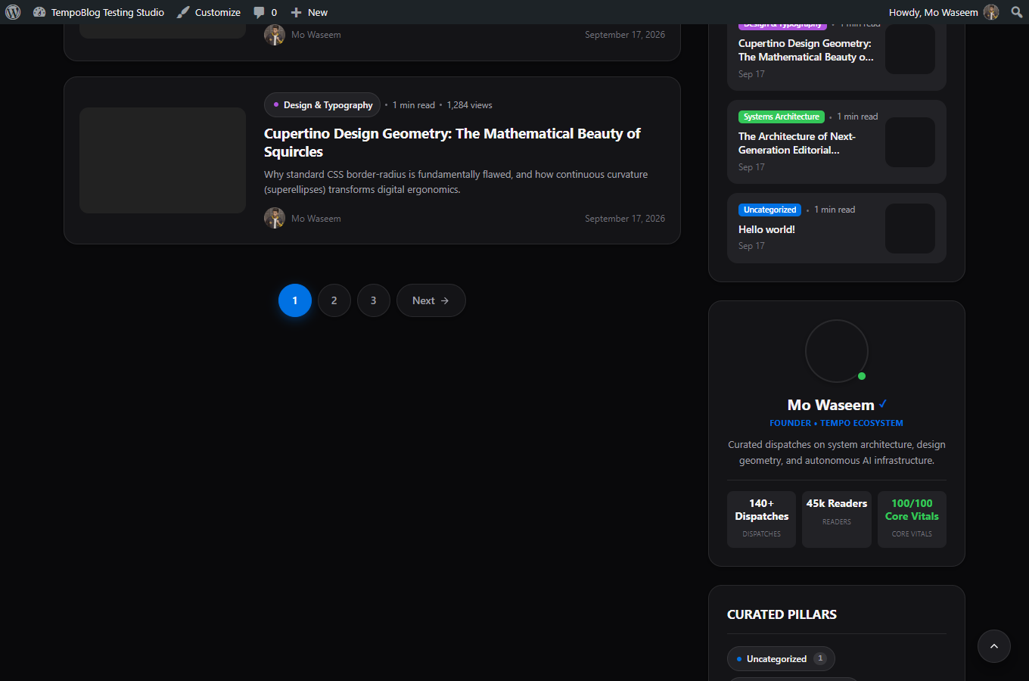Open sidebar link Cupertino Design Geometry: The Mathematical Beauty o…
This screenshot has width=1029, height=681.
[806, 50]
